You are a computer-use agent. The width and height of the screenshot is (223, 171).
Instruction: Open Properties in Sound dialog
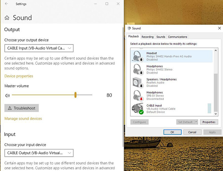209,122
